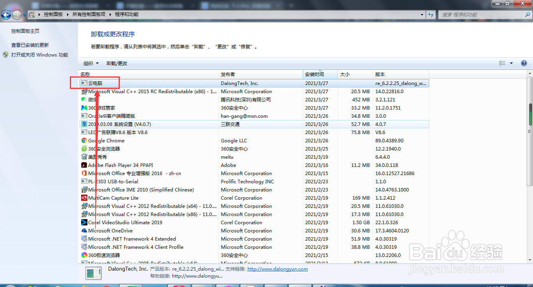Viewport: 533px width, 287px height.
Task: Select the Oracle9i客户端精简版 icon
Action: (84, 116)
